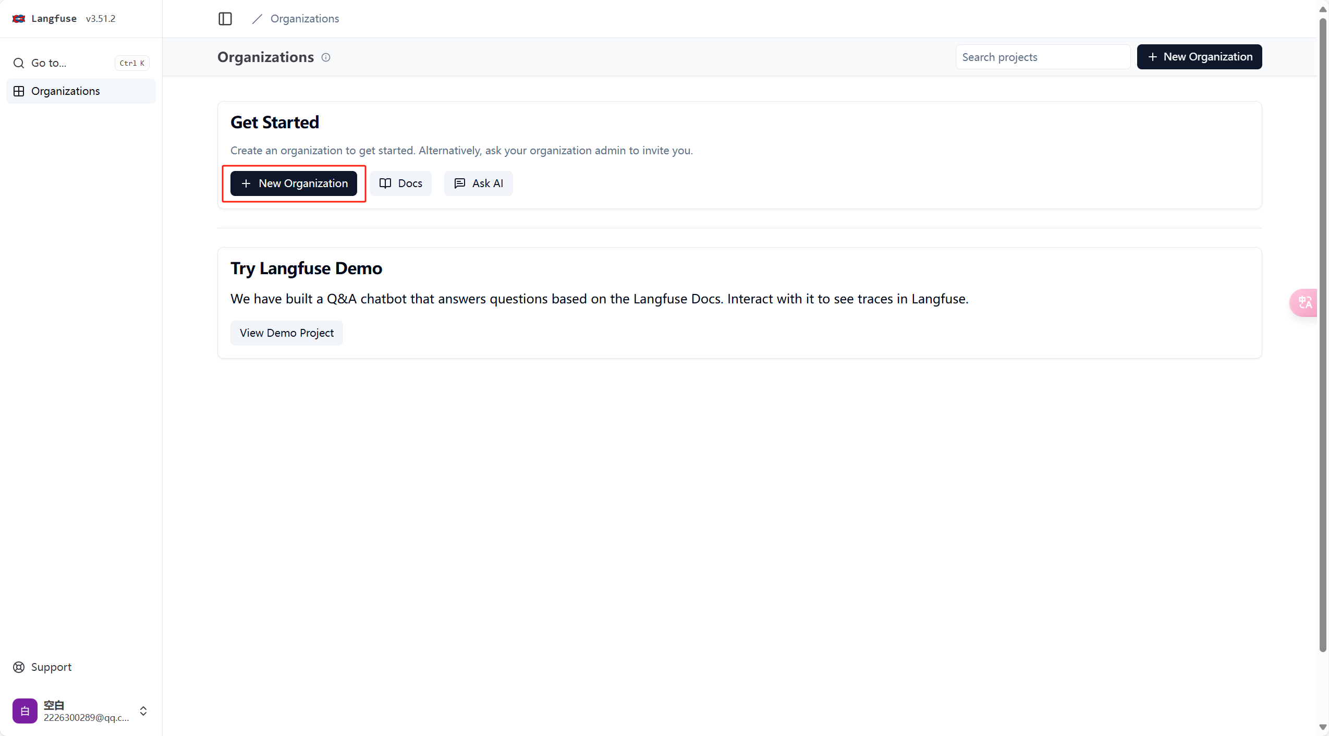Click the Try Langfuse Demo heading
Viewport: 1329px width, 736px height.
pos(307,268)
